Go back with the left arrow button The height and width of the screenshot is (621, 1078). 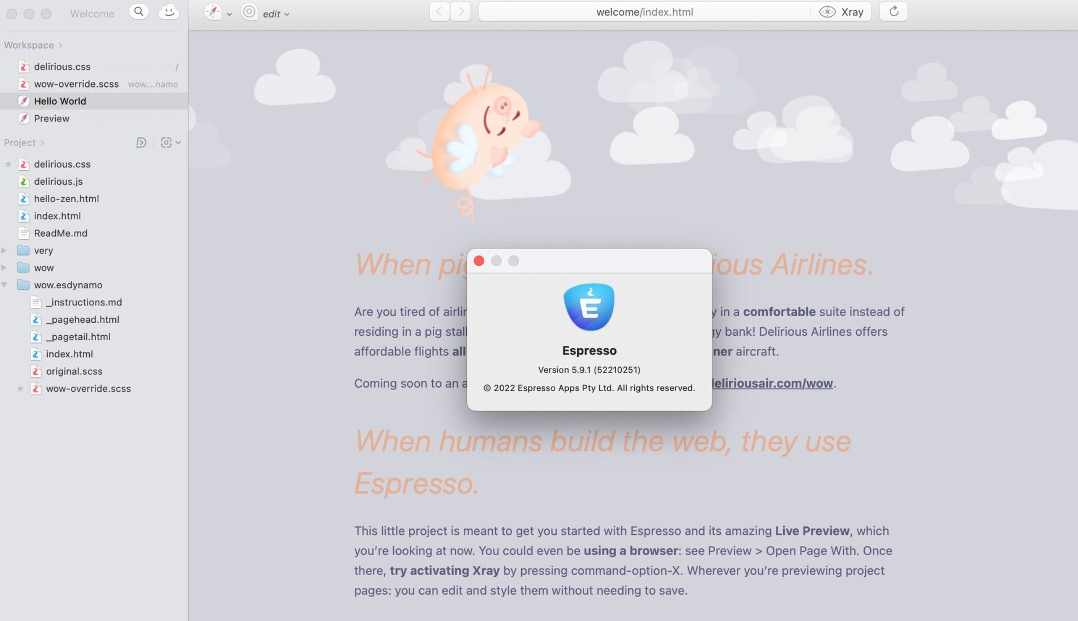[x=439, y=12]
